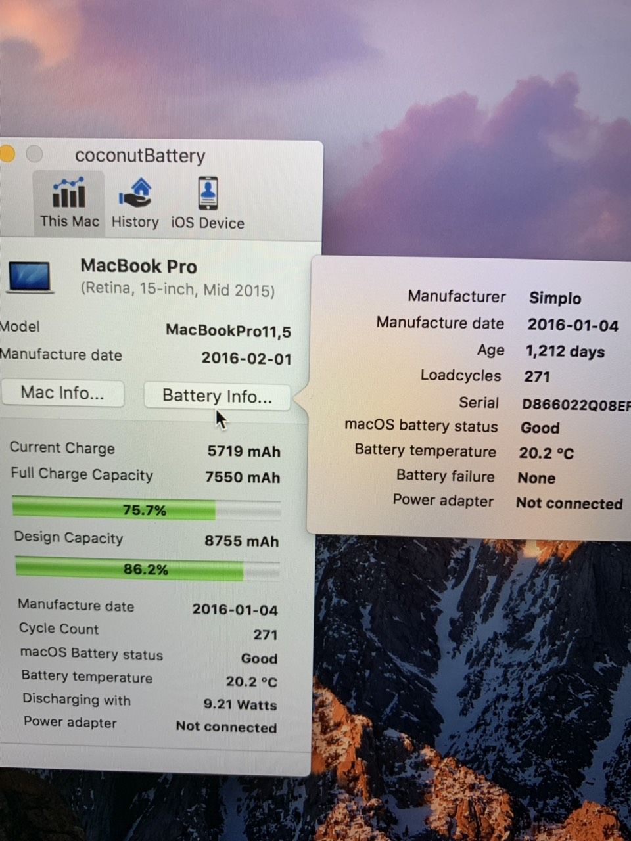
Task: Click the 2016-02-01 Mac manufacture date
Action: point(246,358)
